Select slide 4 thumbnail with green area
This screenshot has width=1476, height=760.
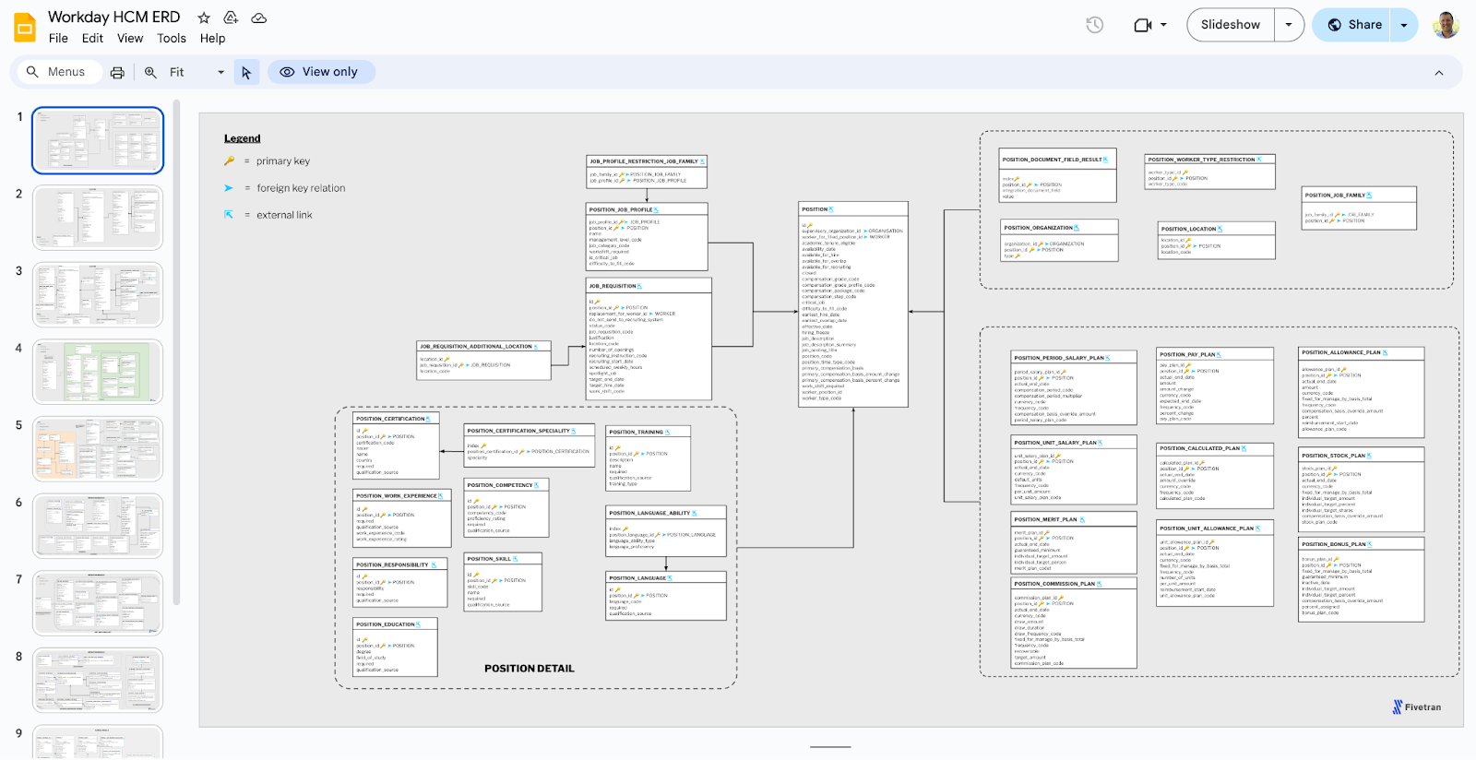pyautogui.click(x=98, y=372)
